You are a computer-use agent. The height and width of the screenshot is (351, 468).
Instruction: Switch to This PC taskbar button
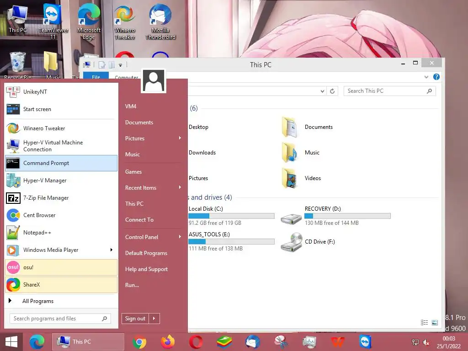pyautogui.click(x=88, y=342)
